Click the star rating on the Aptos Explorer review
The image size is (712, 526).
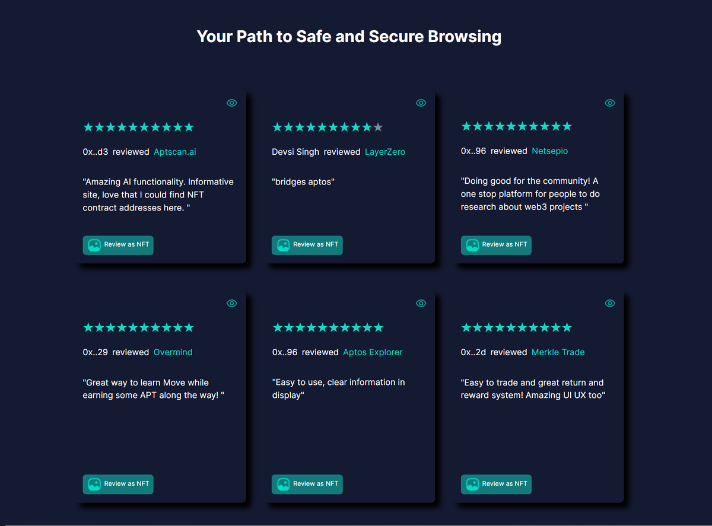click(328, 327)
